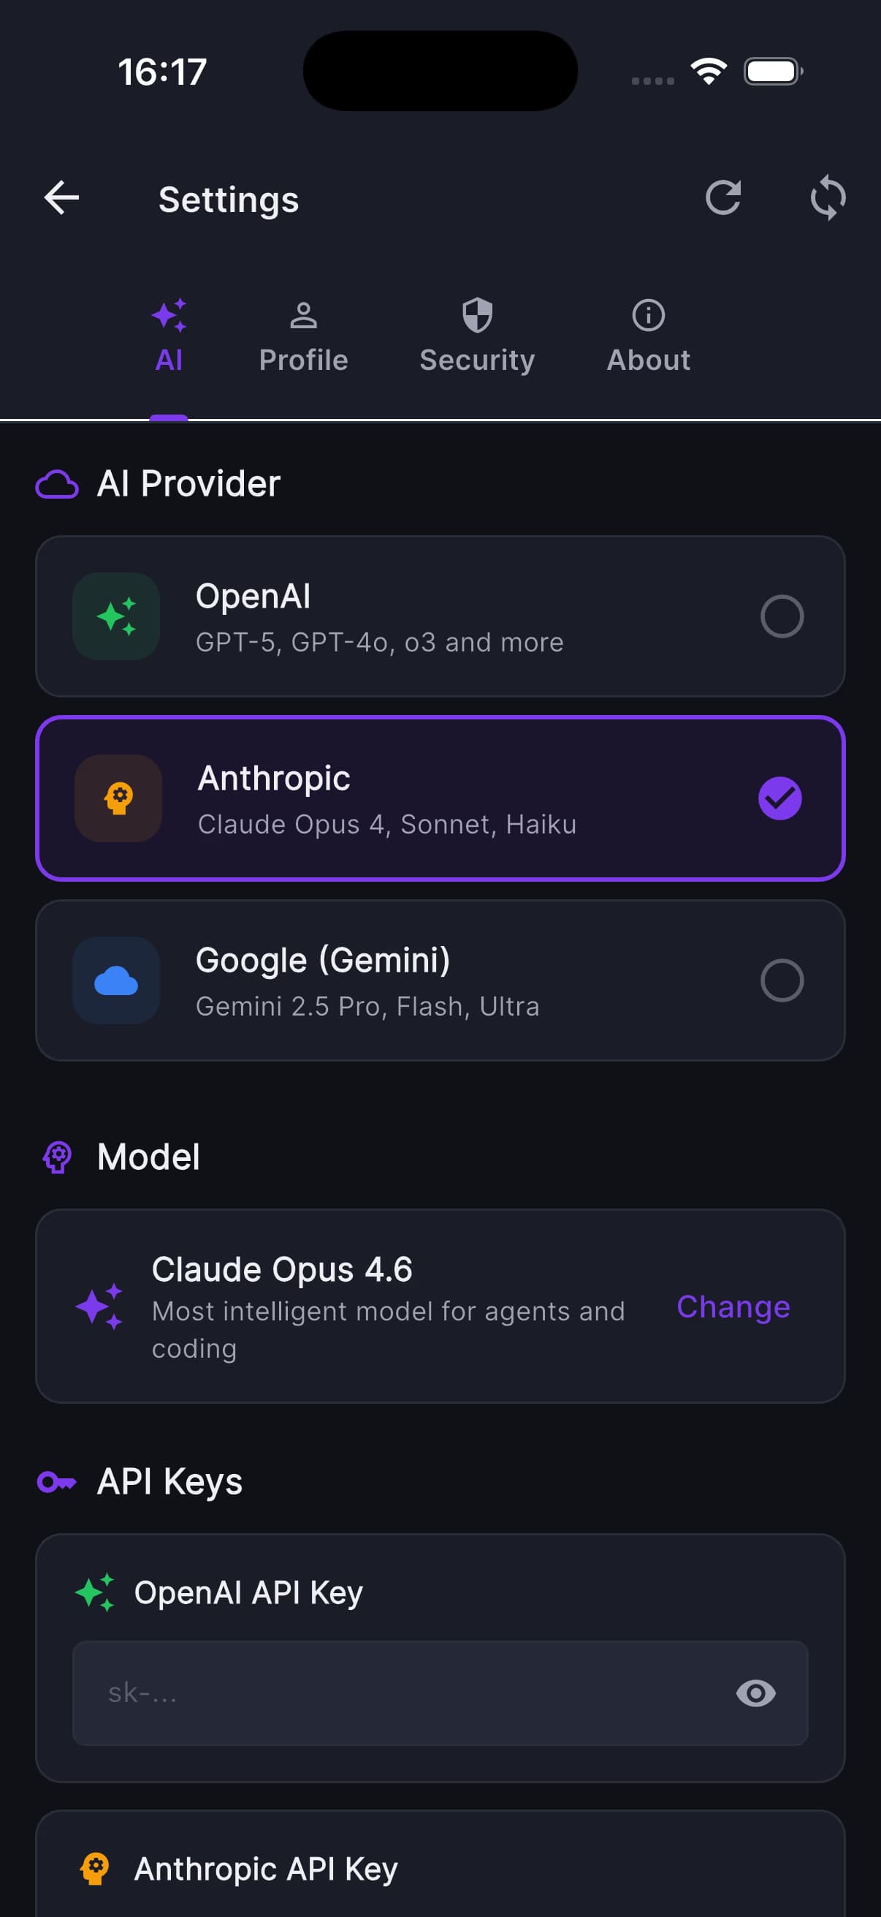Select the Google (Gemini) radio button
This screenshot has height=1917, width=881.
point(782,981)
